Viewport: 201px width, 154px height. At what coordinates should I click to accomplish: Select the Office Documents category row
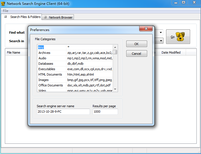click(75, 85)
